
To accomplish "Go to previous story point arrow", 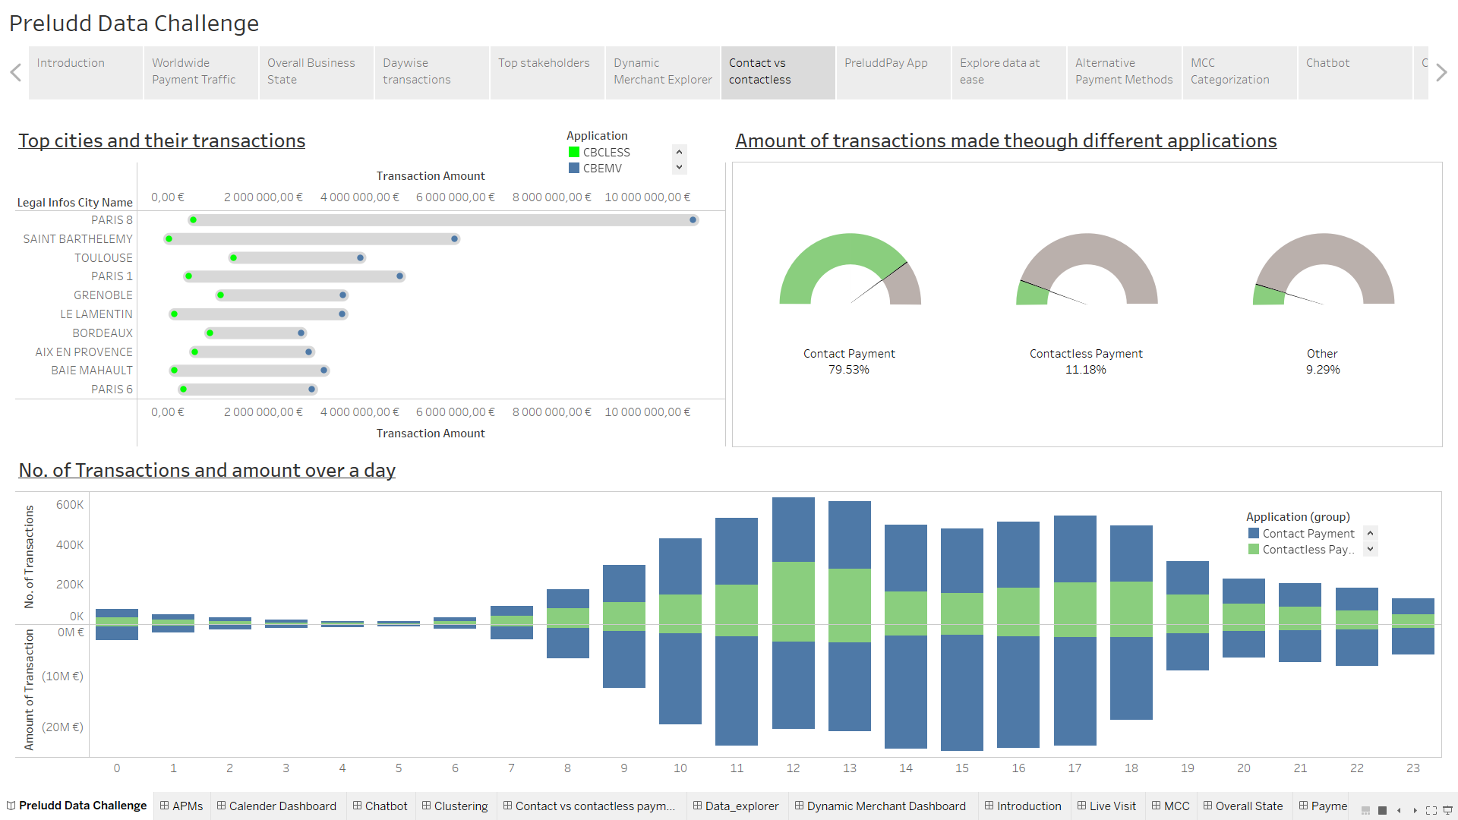I will pos(15,73).
